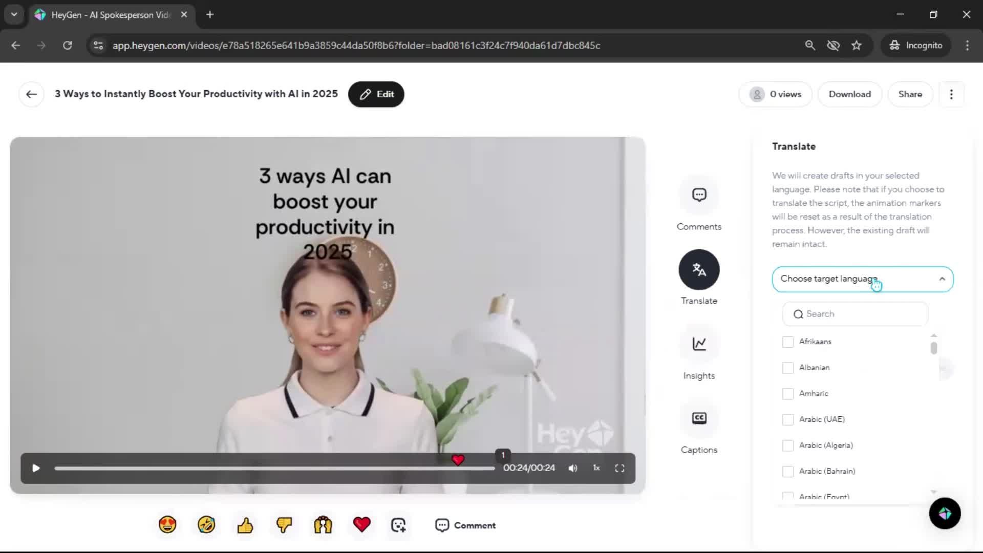Enter fullscreen video mode

[x=619, y=468]
